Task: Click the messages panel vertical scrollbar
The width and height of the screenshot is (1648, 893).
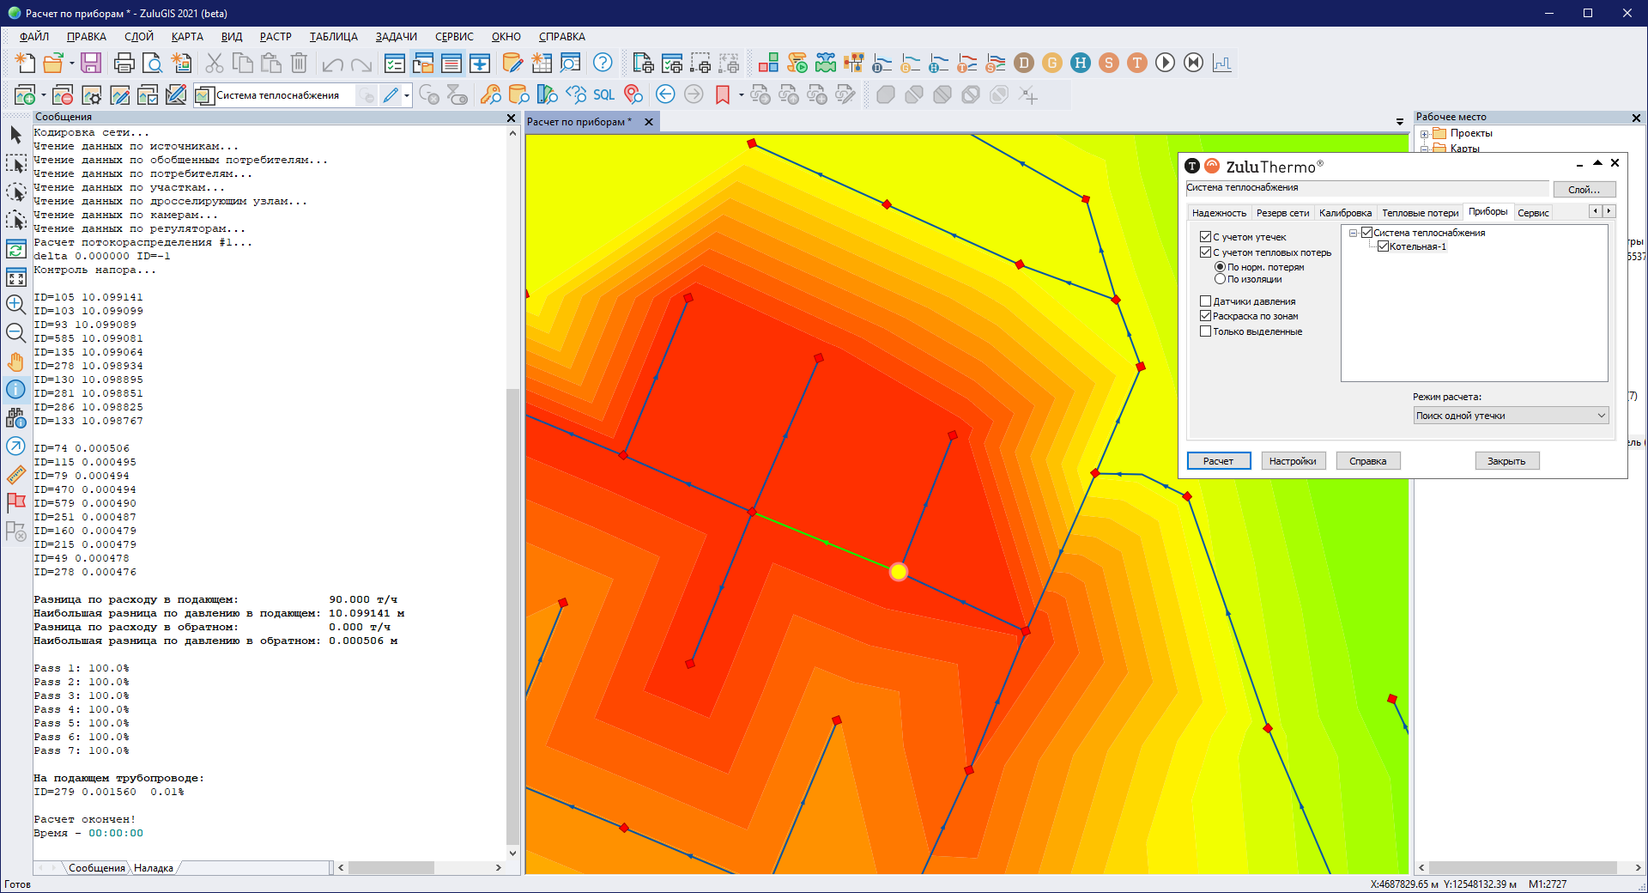Action: (x=512, y=601)
